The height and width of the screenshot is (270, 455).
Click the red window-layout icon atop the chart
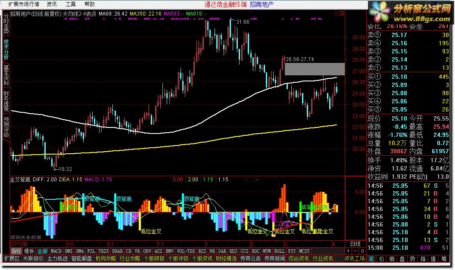[342, 13]
